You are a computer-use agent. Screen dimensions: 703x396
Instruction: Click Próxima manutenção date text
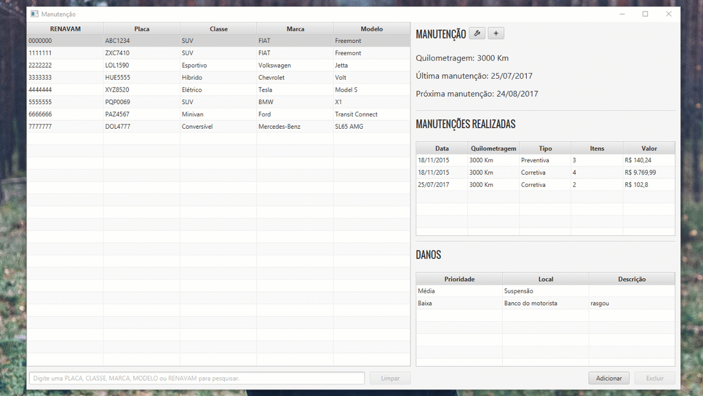(477, 94)
